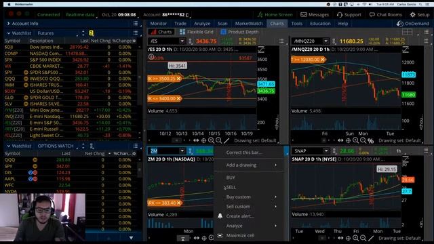
Task: Open the Chat Rooms panel
Action: tap(386, 15)
